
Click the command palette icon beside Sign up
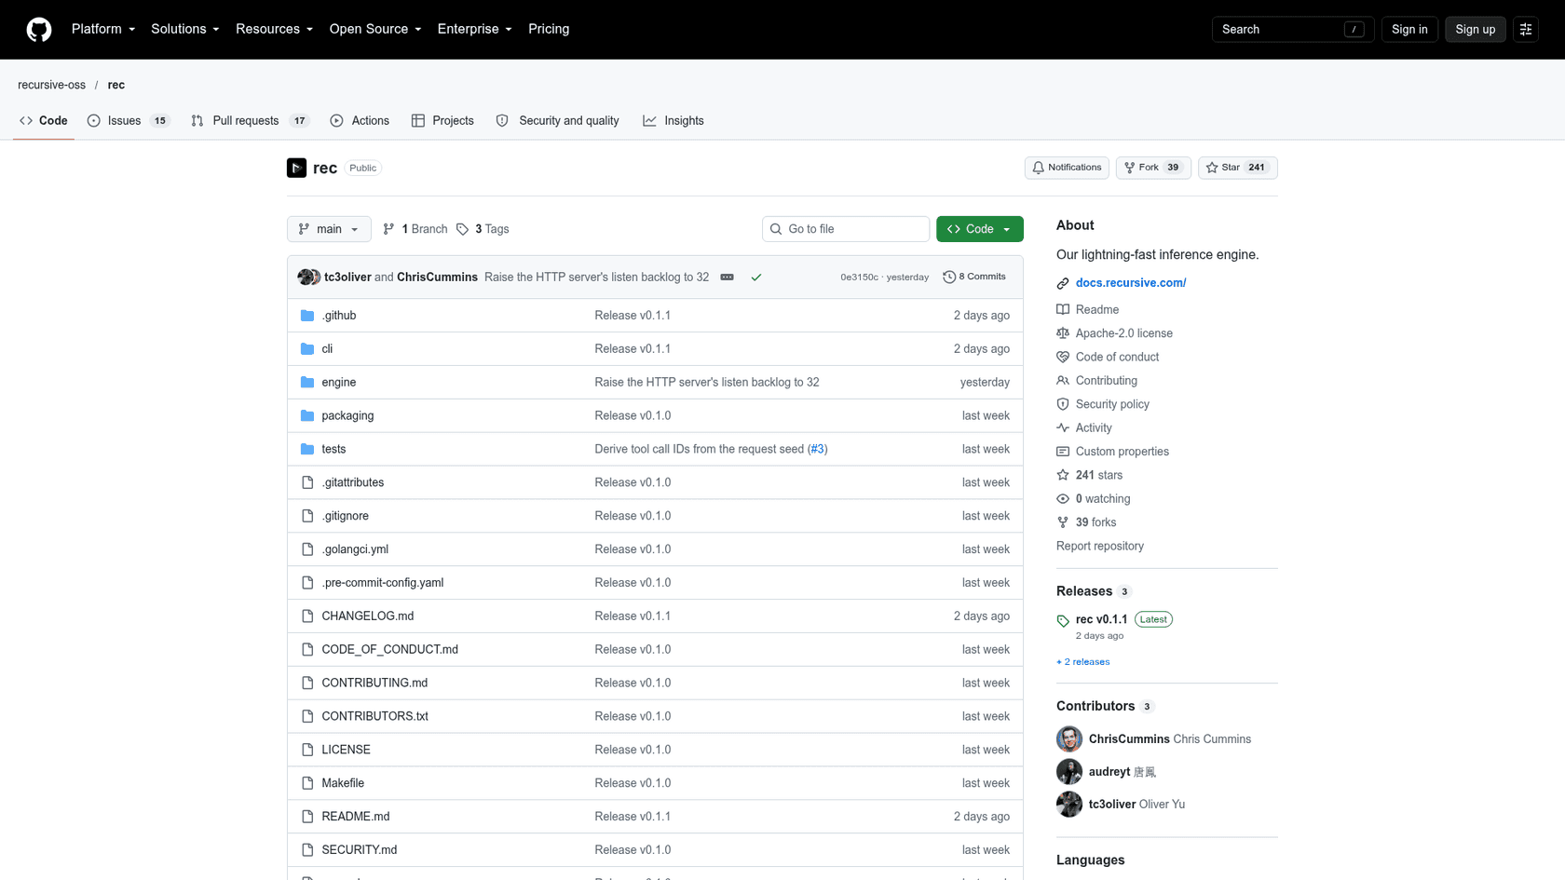[1526, 30]
